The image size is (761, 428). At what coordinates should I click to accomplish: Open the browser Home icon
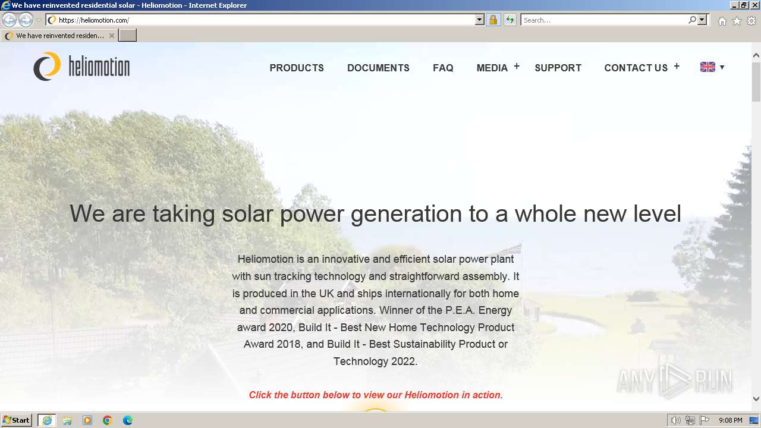click(722, 20)
